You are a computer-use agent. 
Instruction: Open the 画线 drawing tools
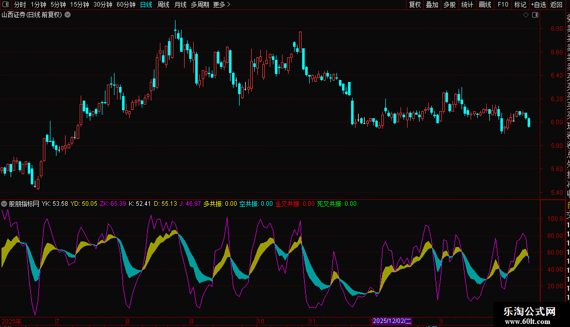click(485, 5)
